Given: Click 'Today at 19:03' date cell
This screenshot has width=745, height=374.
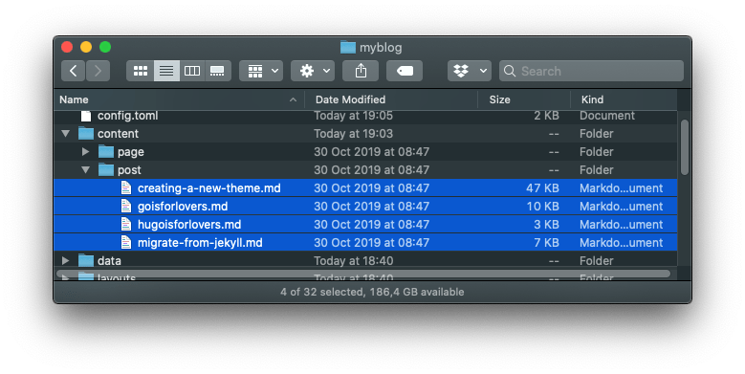Looking at the screenshot, I should [353, 134].
